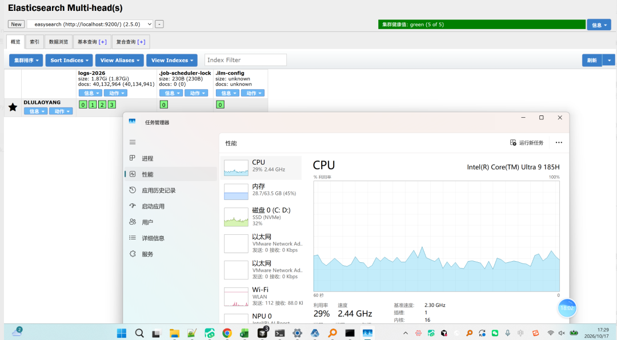
Task: Open 信息 dropdown for .job-scheduler-lock
Action: point(171,93)
